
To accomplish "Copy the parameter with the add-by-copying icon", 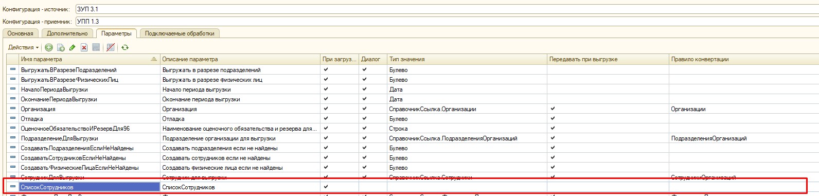I will 61,47.
